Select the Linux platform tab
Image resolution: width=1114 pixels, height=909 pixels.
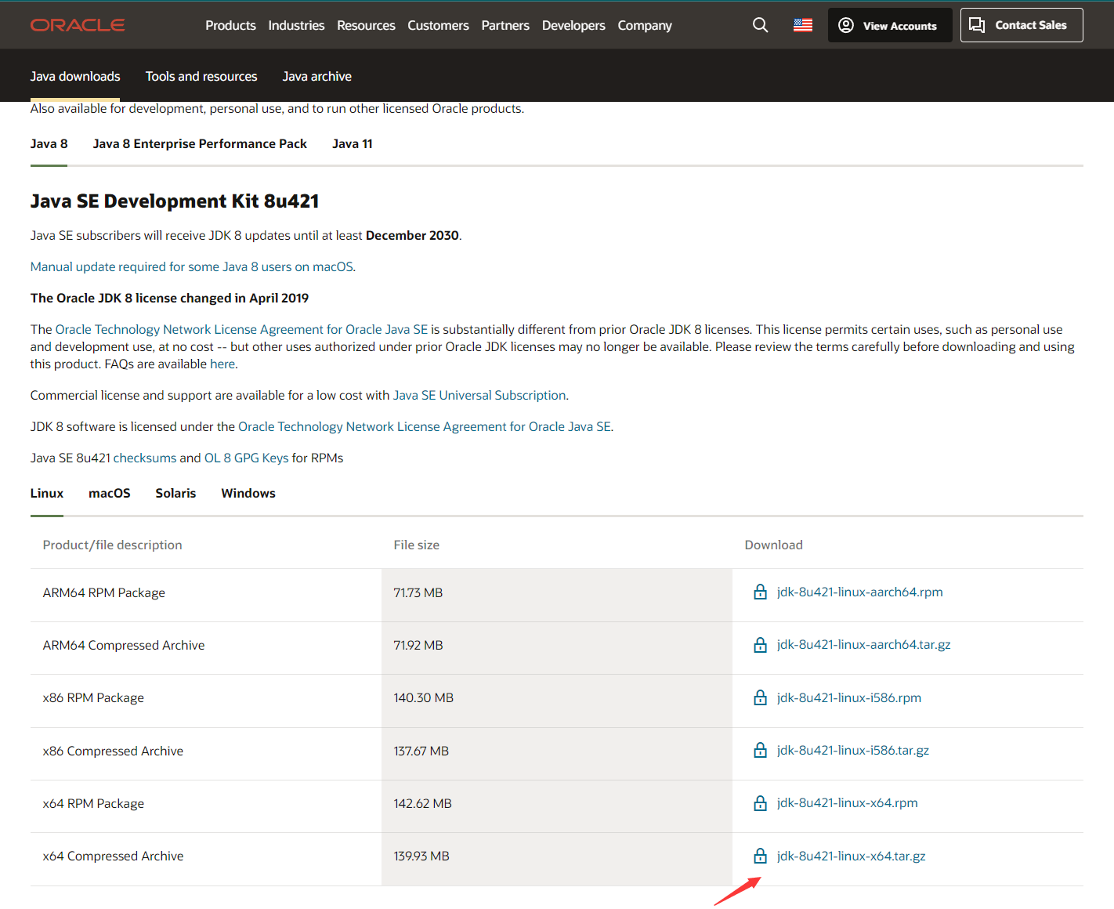[47, 493]
